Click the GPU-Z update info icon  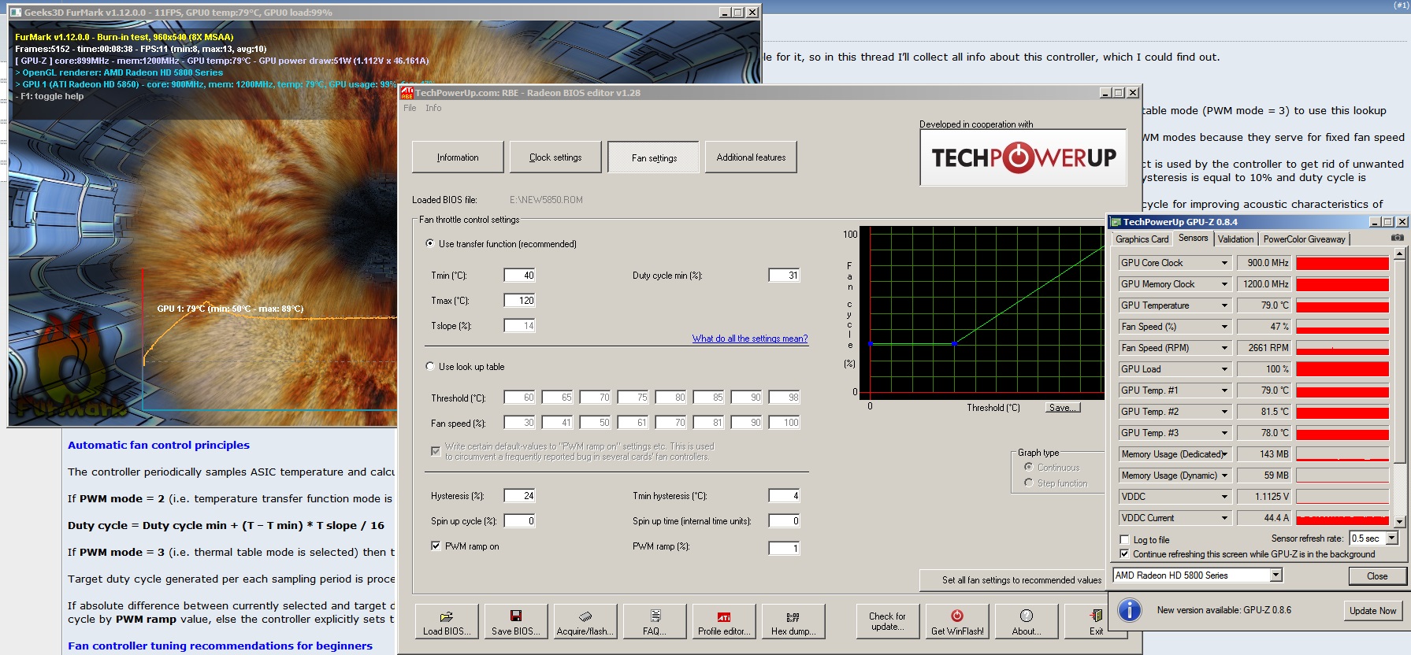pyautogui.click(x=1130, y=610)
